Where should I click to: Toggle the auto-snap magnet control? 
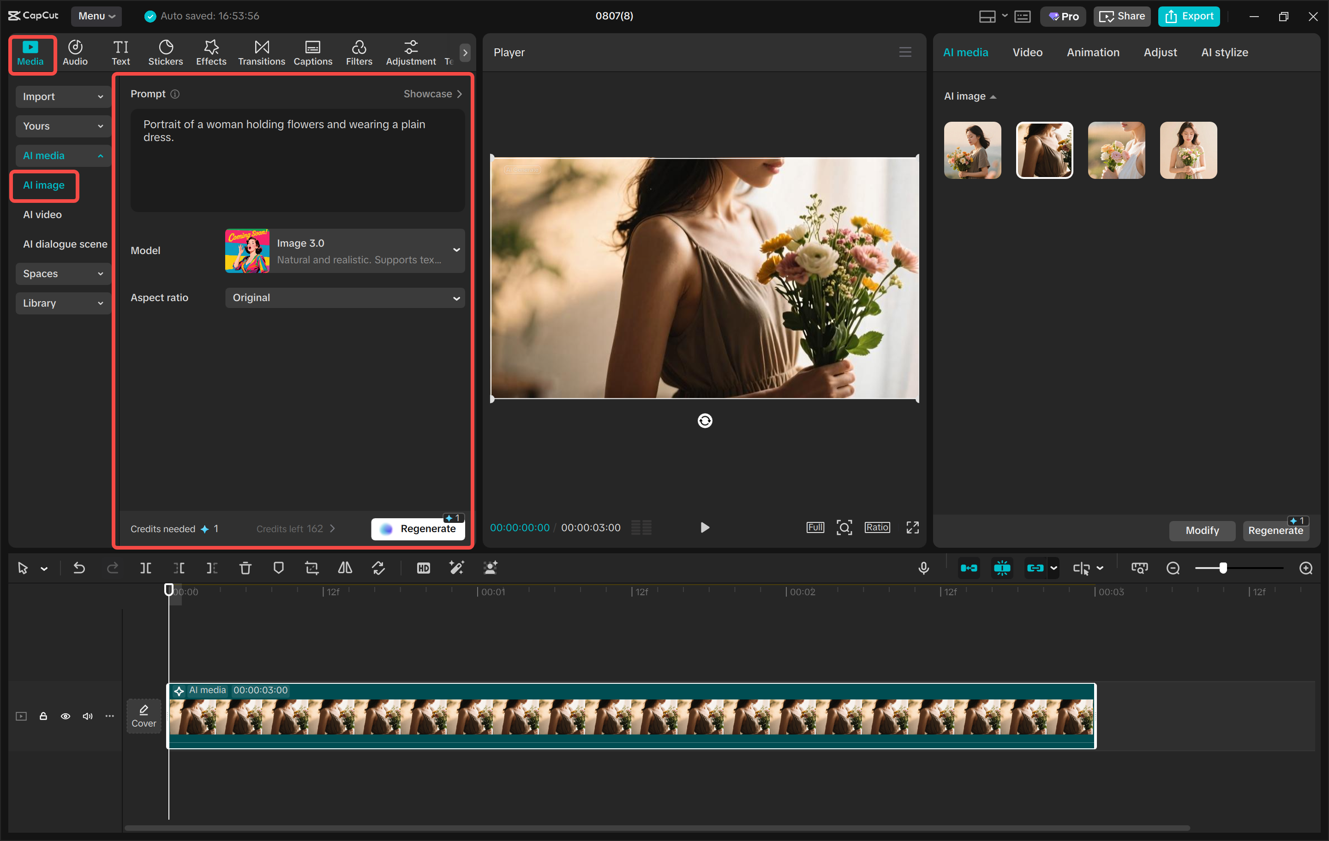1002,568
